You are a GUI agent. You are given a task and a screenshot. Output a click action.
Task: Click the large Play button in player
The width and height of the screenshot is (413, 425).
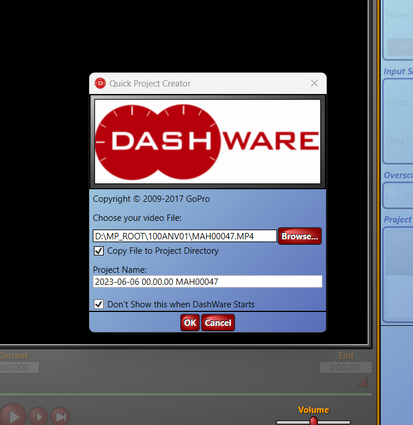coord(13,416)
